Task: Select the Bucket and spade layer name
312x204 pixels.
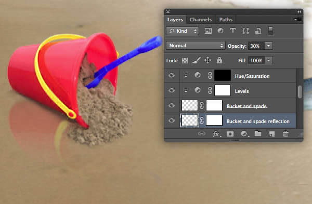Action: click(x=246, y=106)
